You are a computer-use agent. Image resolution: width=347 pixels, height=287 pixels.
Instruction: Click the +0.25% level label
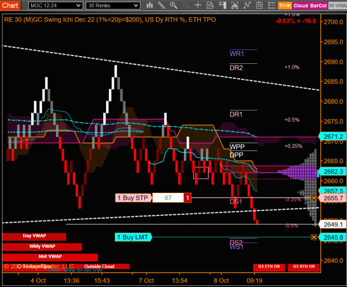[293, 146]
